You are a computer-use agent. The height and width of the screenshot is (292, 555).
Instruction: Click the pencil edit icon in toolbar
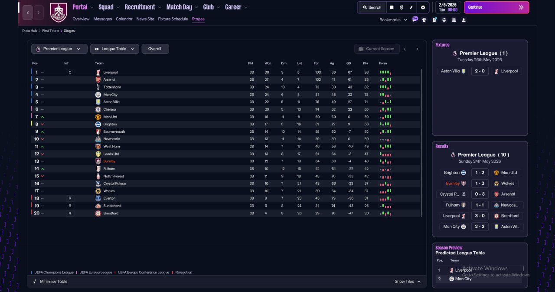[x=411, y=7]
